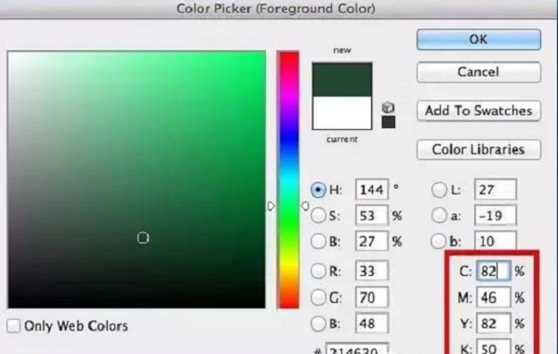The image size is (558, 354).
Task: Select the R red radio button
Action: (x=318, y=271)
